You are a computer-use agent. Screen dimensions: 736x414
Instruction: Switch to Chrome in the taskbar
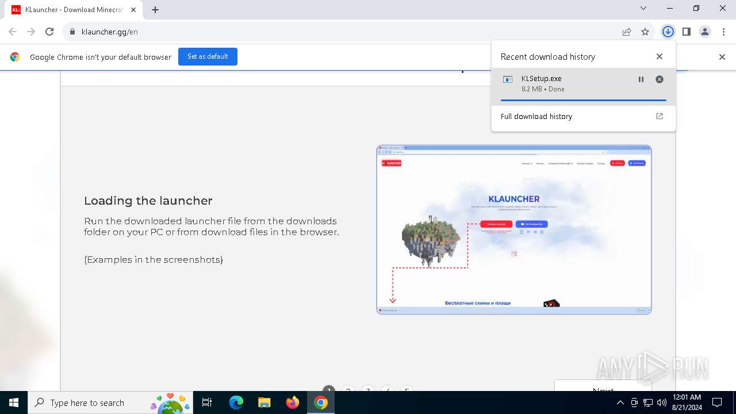tap(321, 402)
